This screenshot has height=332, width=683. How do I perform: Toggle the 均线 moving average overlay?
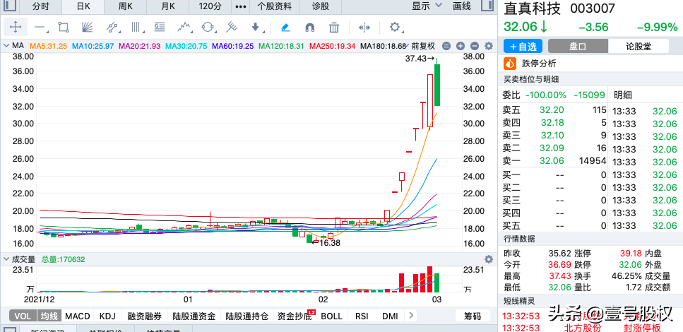click(x=48, y=316)
